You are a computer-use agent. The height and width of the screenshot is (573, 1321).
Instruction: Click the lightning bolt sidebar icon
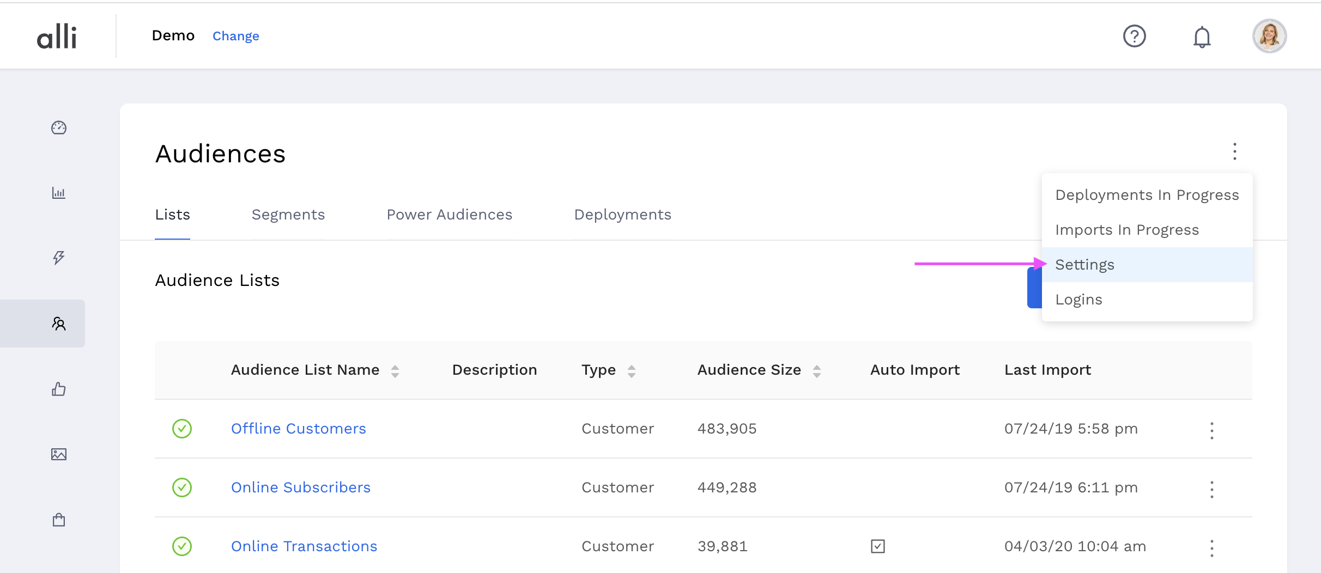click(59, 258)
